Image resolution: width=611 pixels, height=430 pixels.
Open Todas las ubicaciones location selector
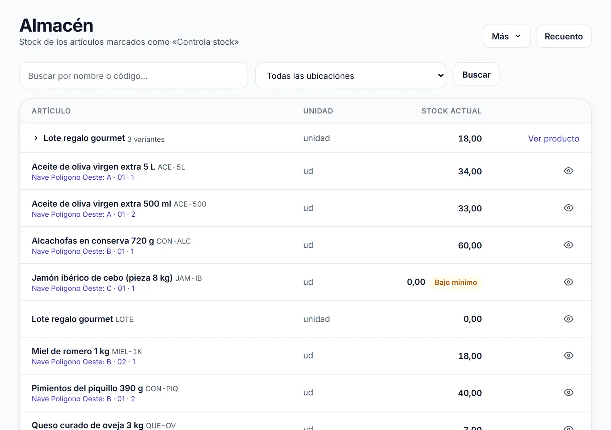coord(351,75)
